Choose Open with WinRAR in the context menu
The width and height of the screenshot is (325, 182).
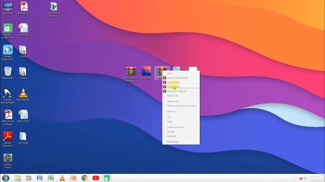[181, 78]
